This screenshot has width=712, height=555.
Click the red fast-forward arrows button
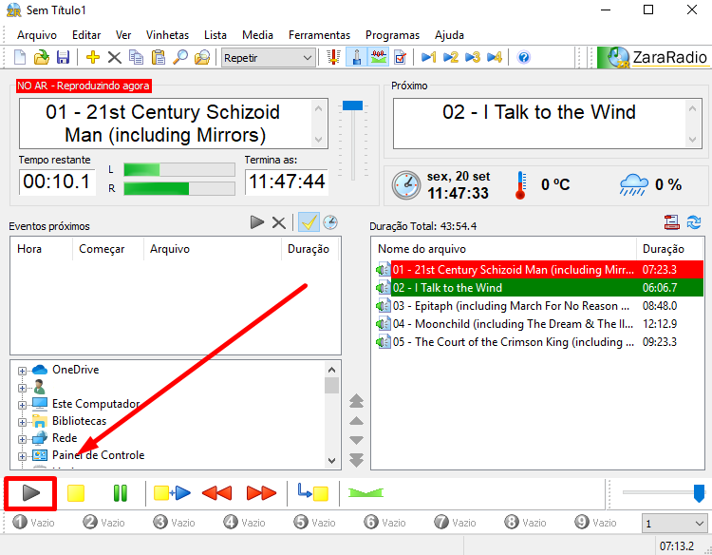click(261, 493)
